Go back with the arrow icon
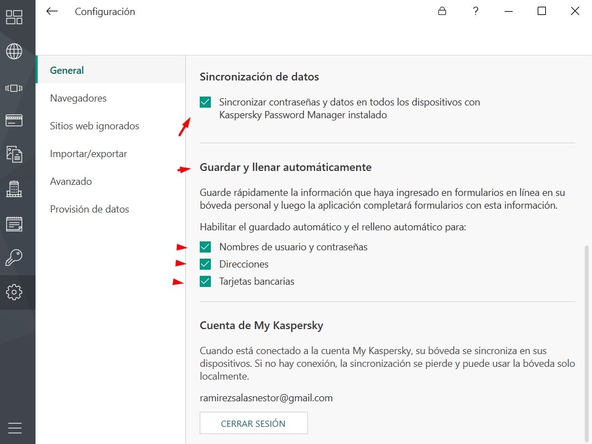This screenshot has height=444, width=592. point(52,11)
